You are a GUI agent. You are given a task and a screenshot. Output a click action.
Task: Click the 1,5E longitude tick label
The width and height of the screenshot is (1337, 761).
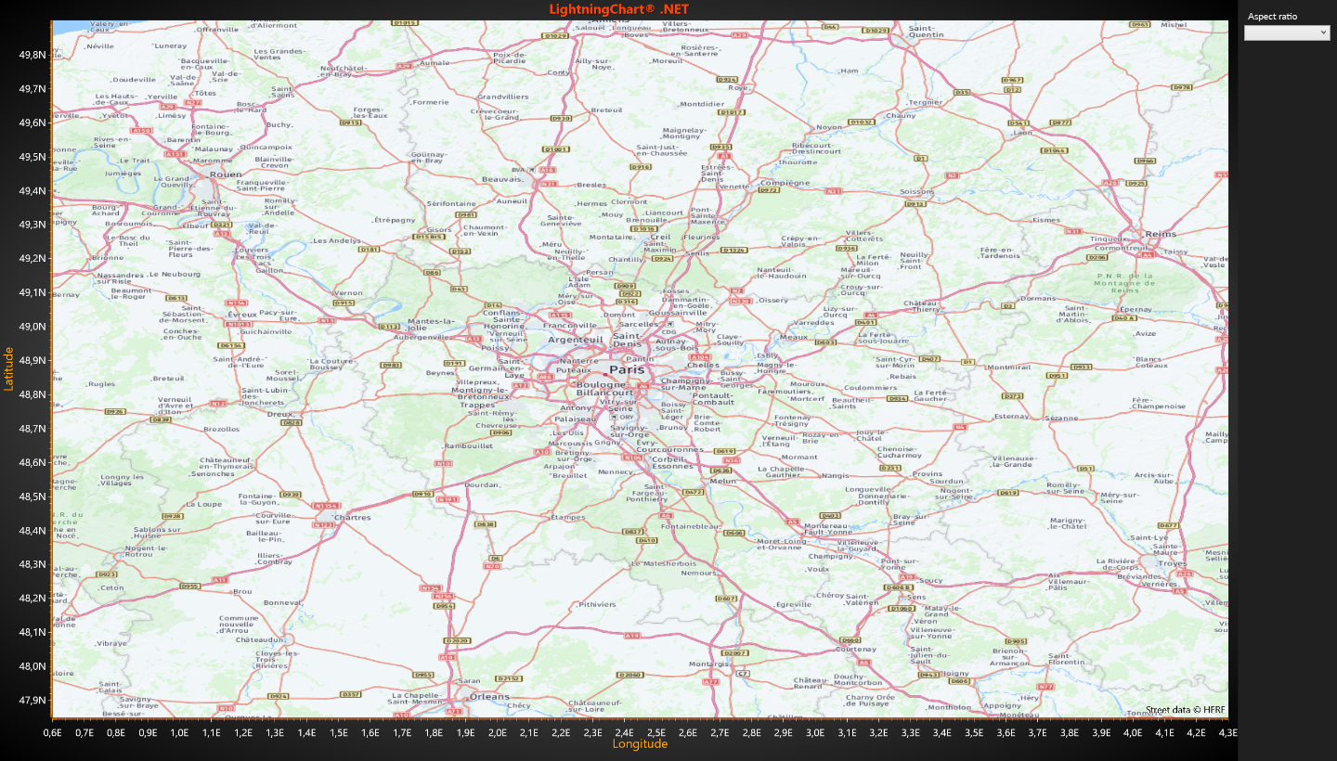pos(339,732)
